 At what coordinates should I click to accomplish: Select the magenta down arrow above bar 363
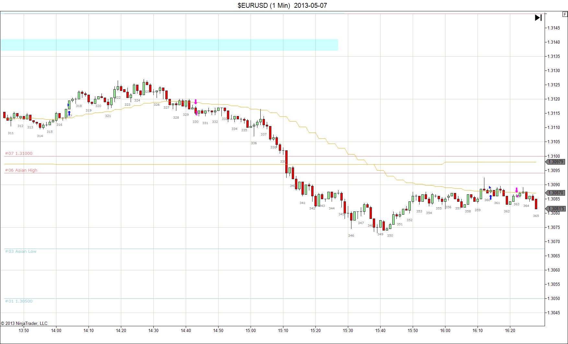point(516,190)
